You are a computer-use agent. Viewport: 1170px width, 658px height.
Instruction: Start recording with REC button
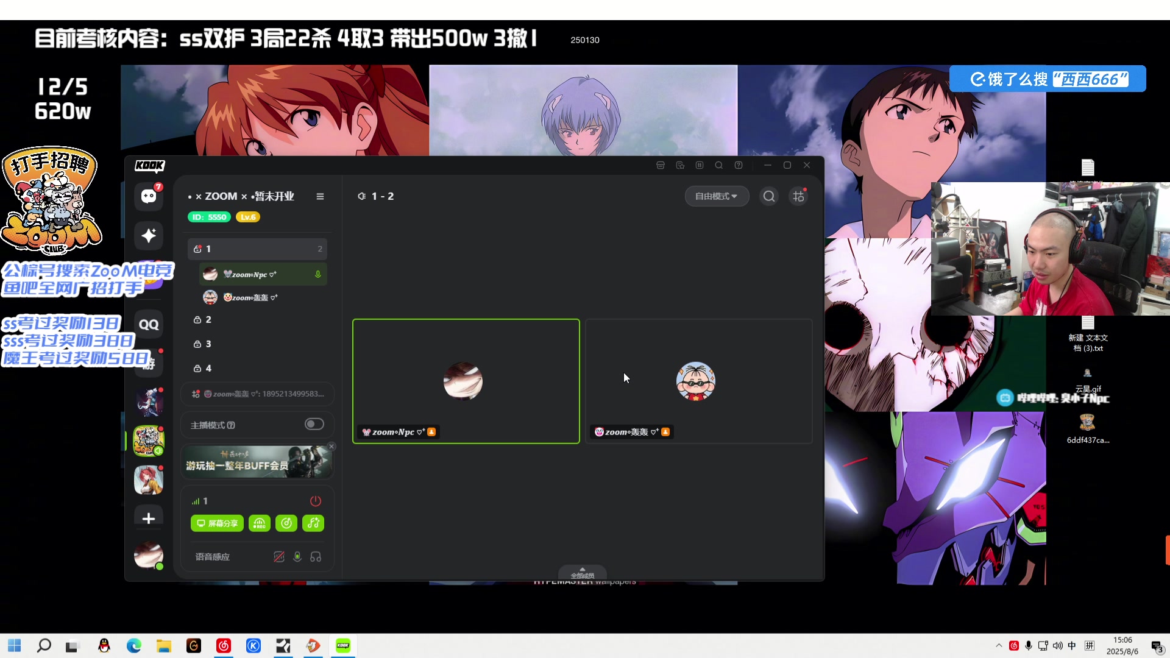click(x=259, y=523)
